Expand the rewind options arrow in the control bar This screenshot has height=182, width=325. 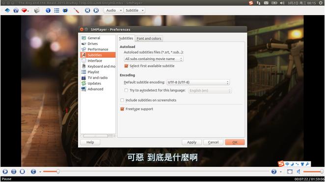pyautogui.click(x=40, y=172)
